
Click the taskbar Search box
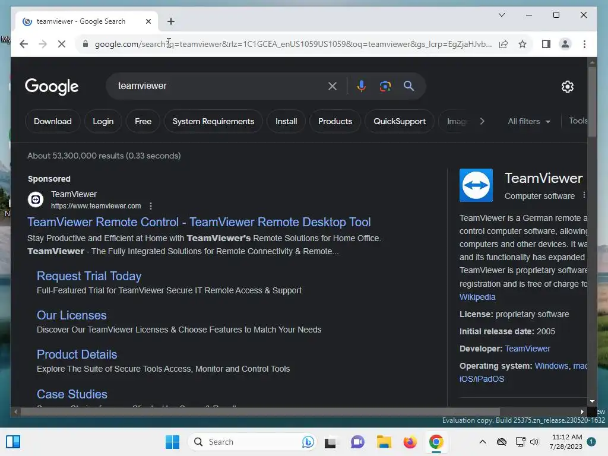click(x=253, y=442)
